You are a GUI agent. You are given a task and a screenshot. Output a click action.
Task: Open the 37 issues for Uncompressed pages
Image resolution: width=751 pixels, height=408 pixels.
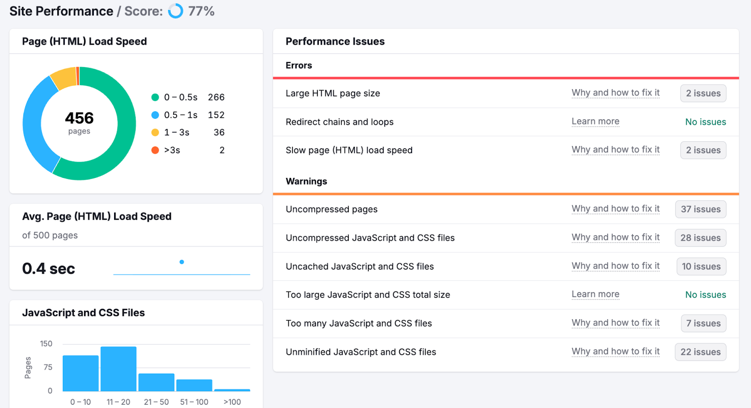[700, 209]
